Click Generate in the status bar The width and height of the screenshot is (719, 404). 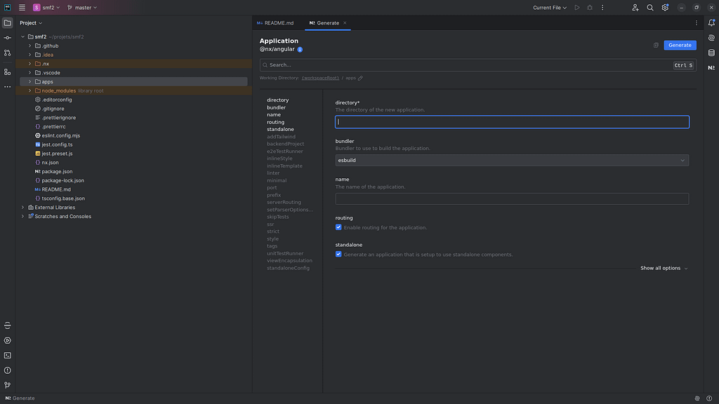pyautogui.click(x=20, y=398)
